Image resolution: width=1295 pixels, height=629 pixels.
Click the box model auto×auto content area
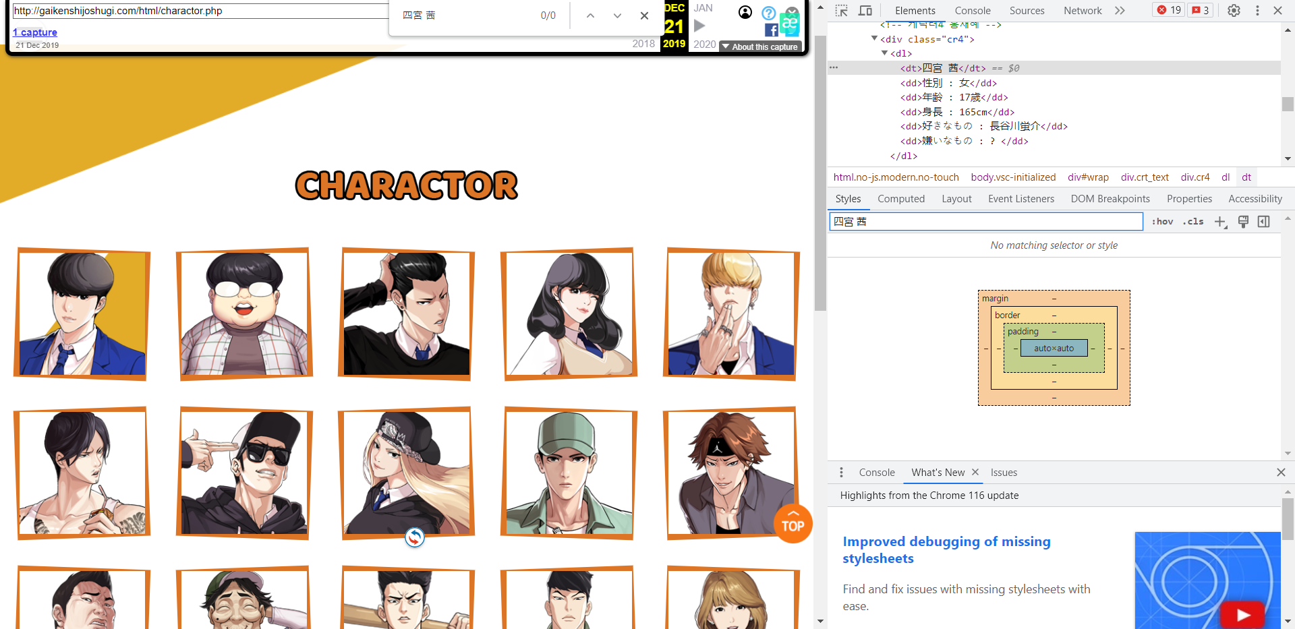(x=1054, y=348)
